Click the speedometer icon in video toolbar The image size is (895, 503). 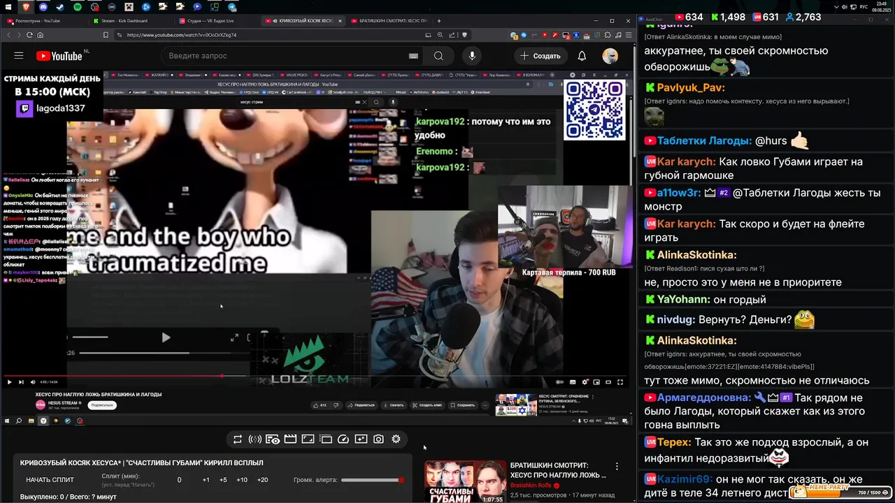tap(343, 439)
